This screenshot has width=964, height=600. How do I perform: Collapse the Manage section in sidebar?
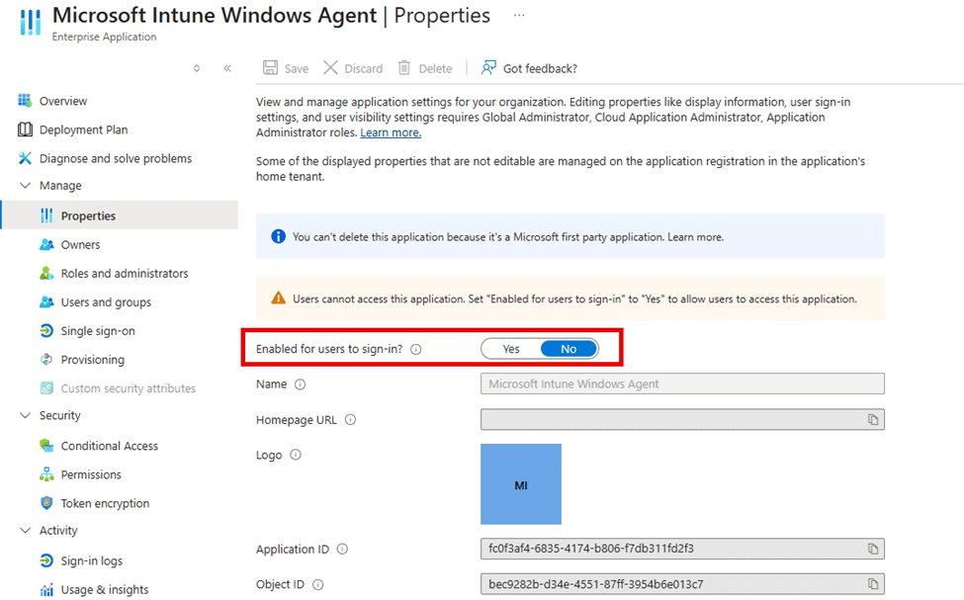(x=26, y=186)
